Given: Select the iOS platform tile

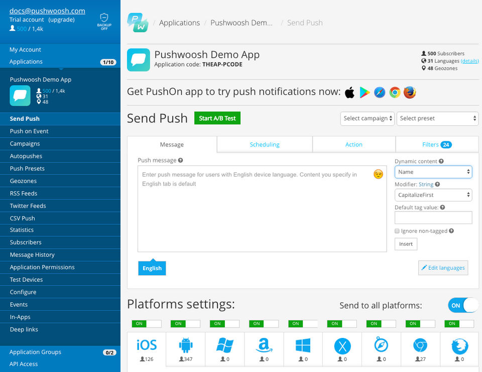Looking at the screenshot, I should [x=147, y=349].
